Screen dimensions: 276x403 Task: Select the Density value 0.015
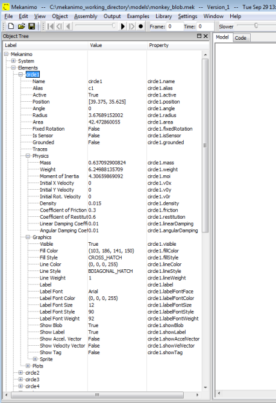click(95, 203)
